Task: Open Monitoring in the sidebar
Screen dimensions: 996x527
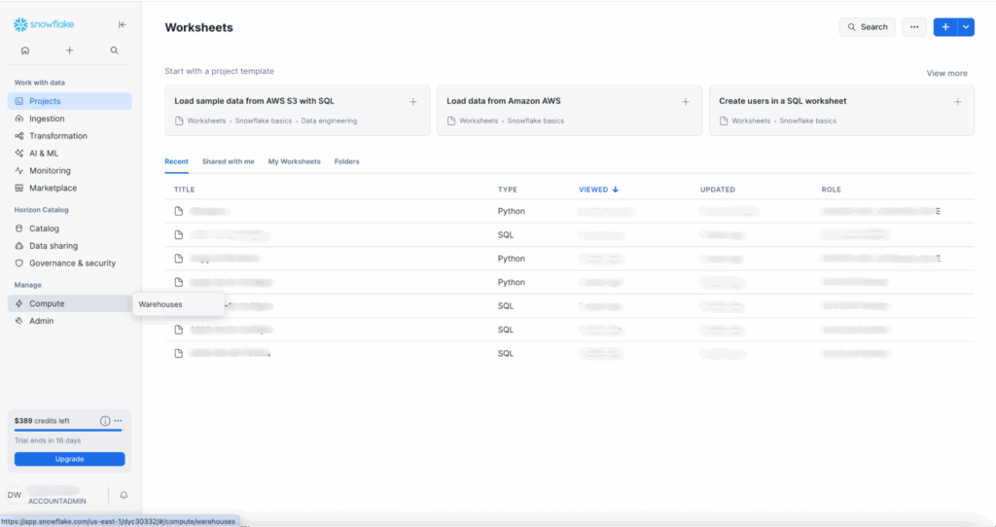Action: (50, 171)
